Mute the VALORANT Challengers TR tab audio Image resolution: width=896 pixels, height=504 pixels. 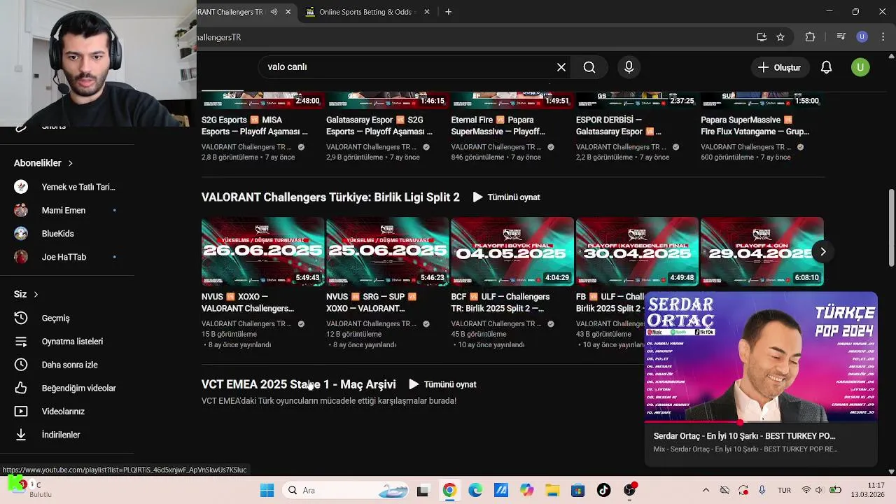point(274,12)
